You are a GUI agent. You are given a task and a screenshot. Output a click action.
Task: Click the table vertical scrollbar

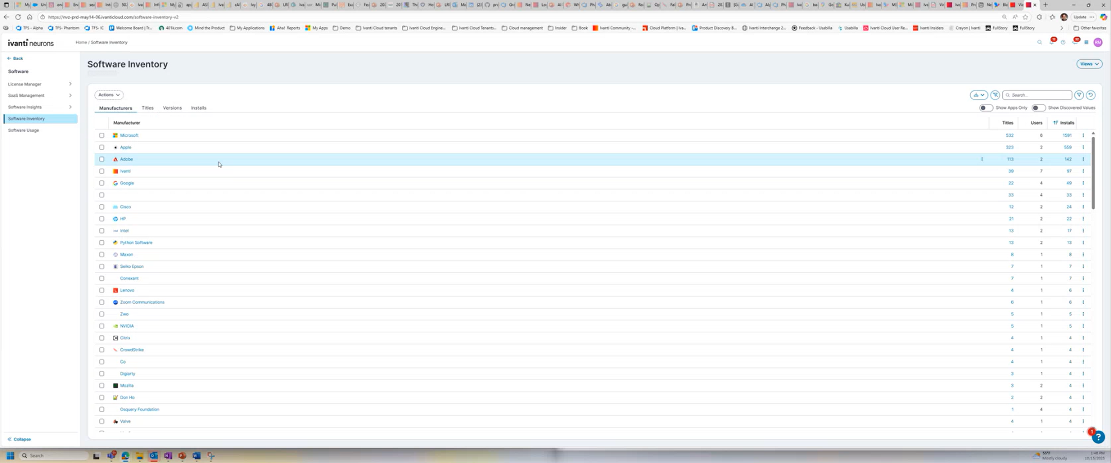(x=1093, y=172)
